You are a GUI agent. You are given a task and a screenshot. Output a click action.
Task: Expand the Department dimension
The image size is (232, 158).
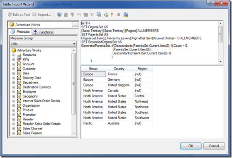point(14,83)
